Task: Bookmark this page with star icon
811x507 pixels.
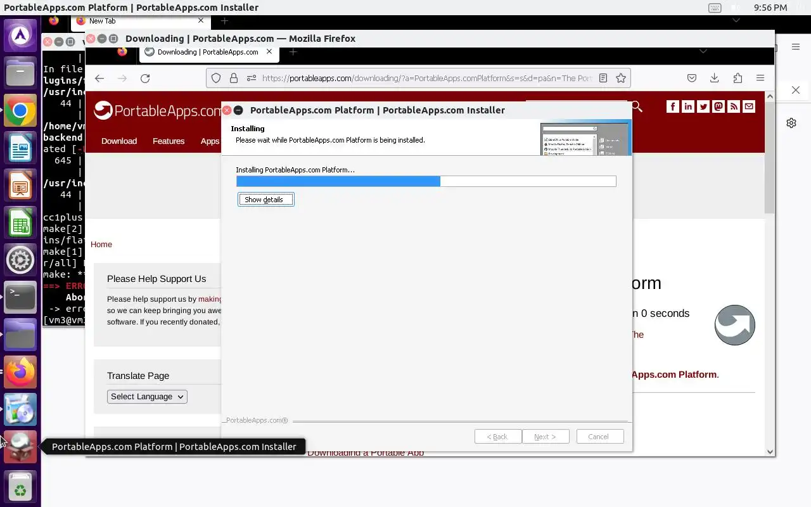Action: pyautogui.click(x=621, y=78)
